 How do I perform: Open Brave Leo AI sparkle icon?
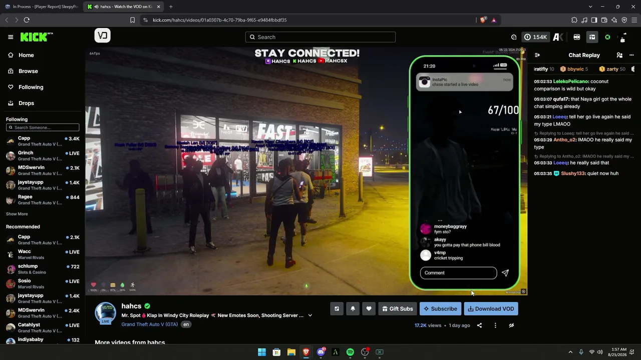pos(614,20)
